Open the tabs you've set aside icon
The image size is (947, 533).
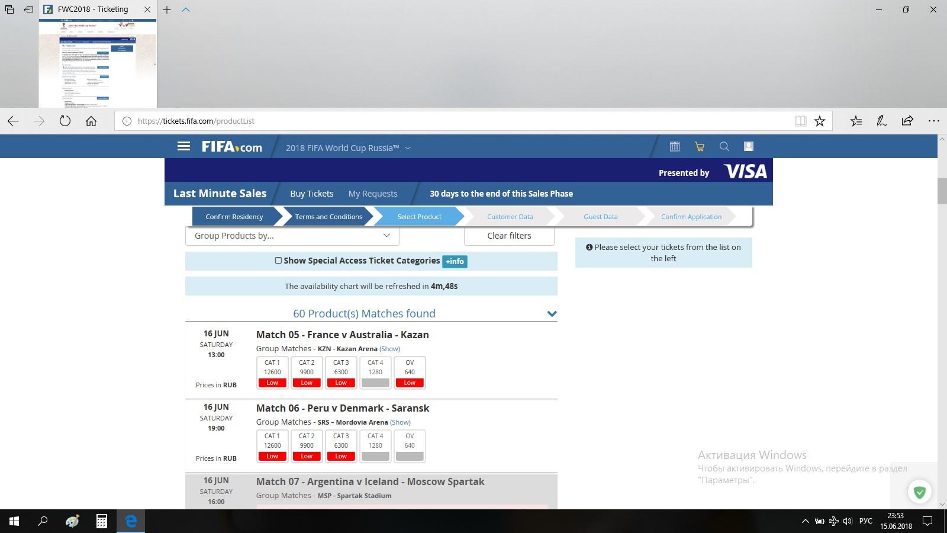9,9
